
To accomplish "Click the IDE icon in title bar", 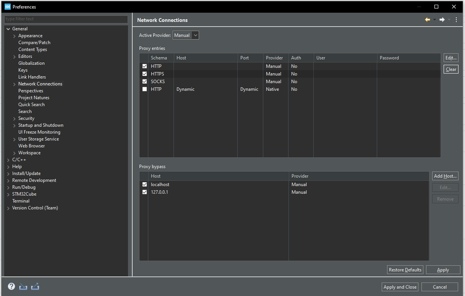I will [7, 7].
